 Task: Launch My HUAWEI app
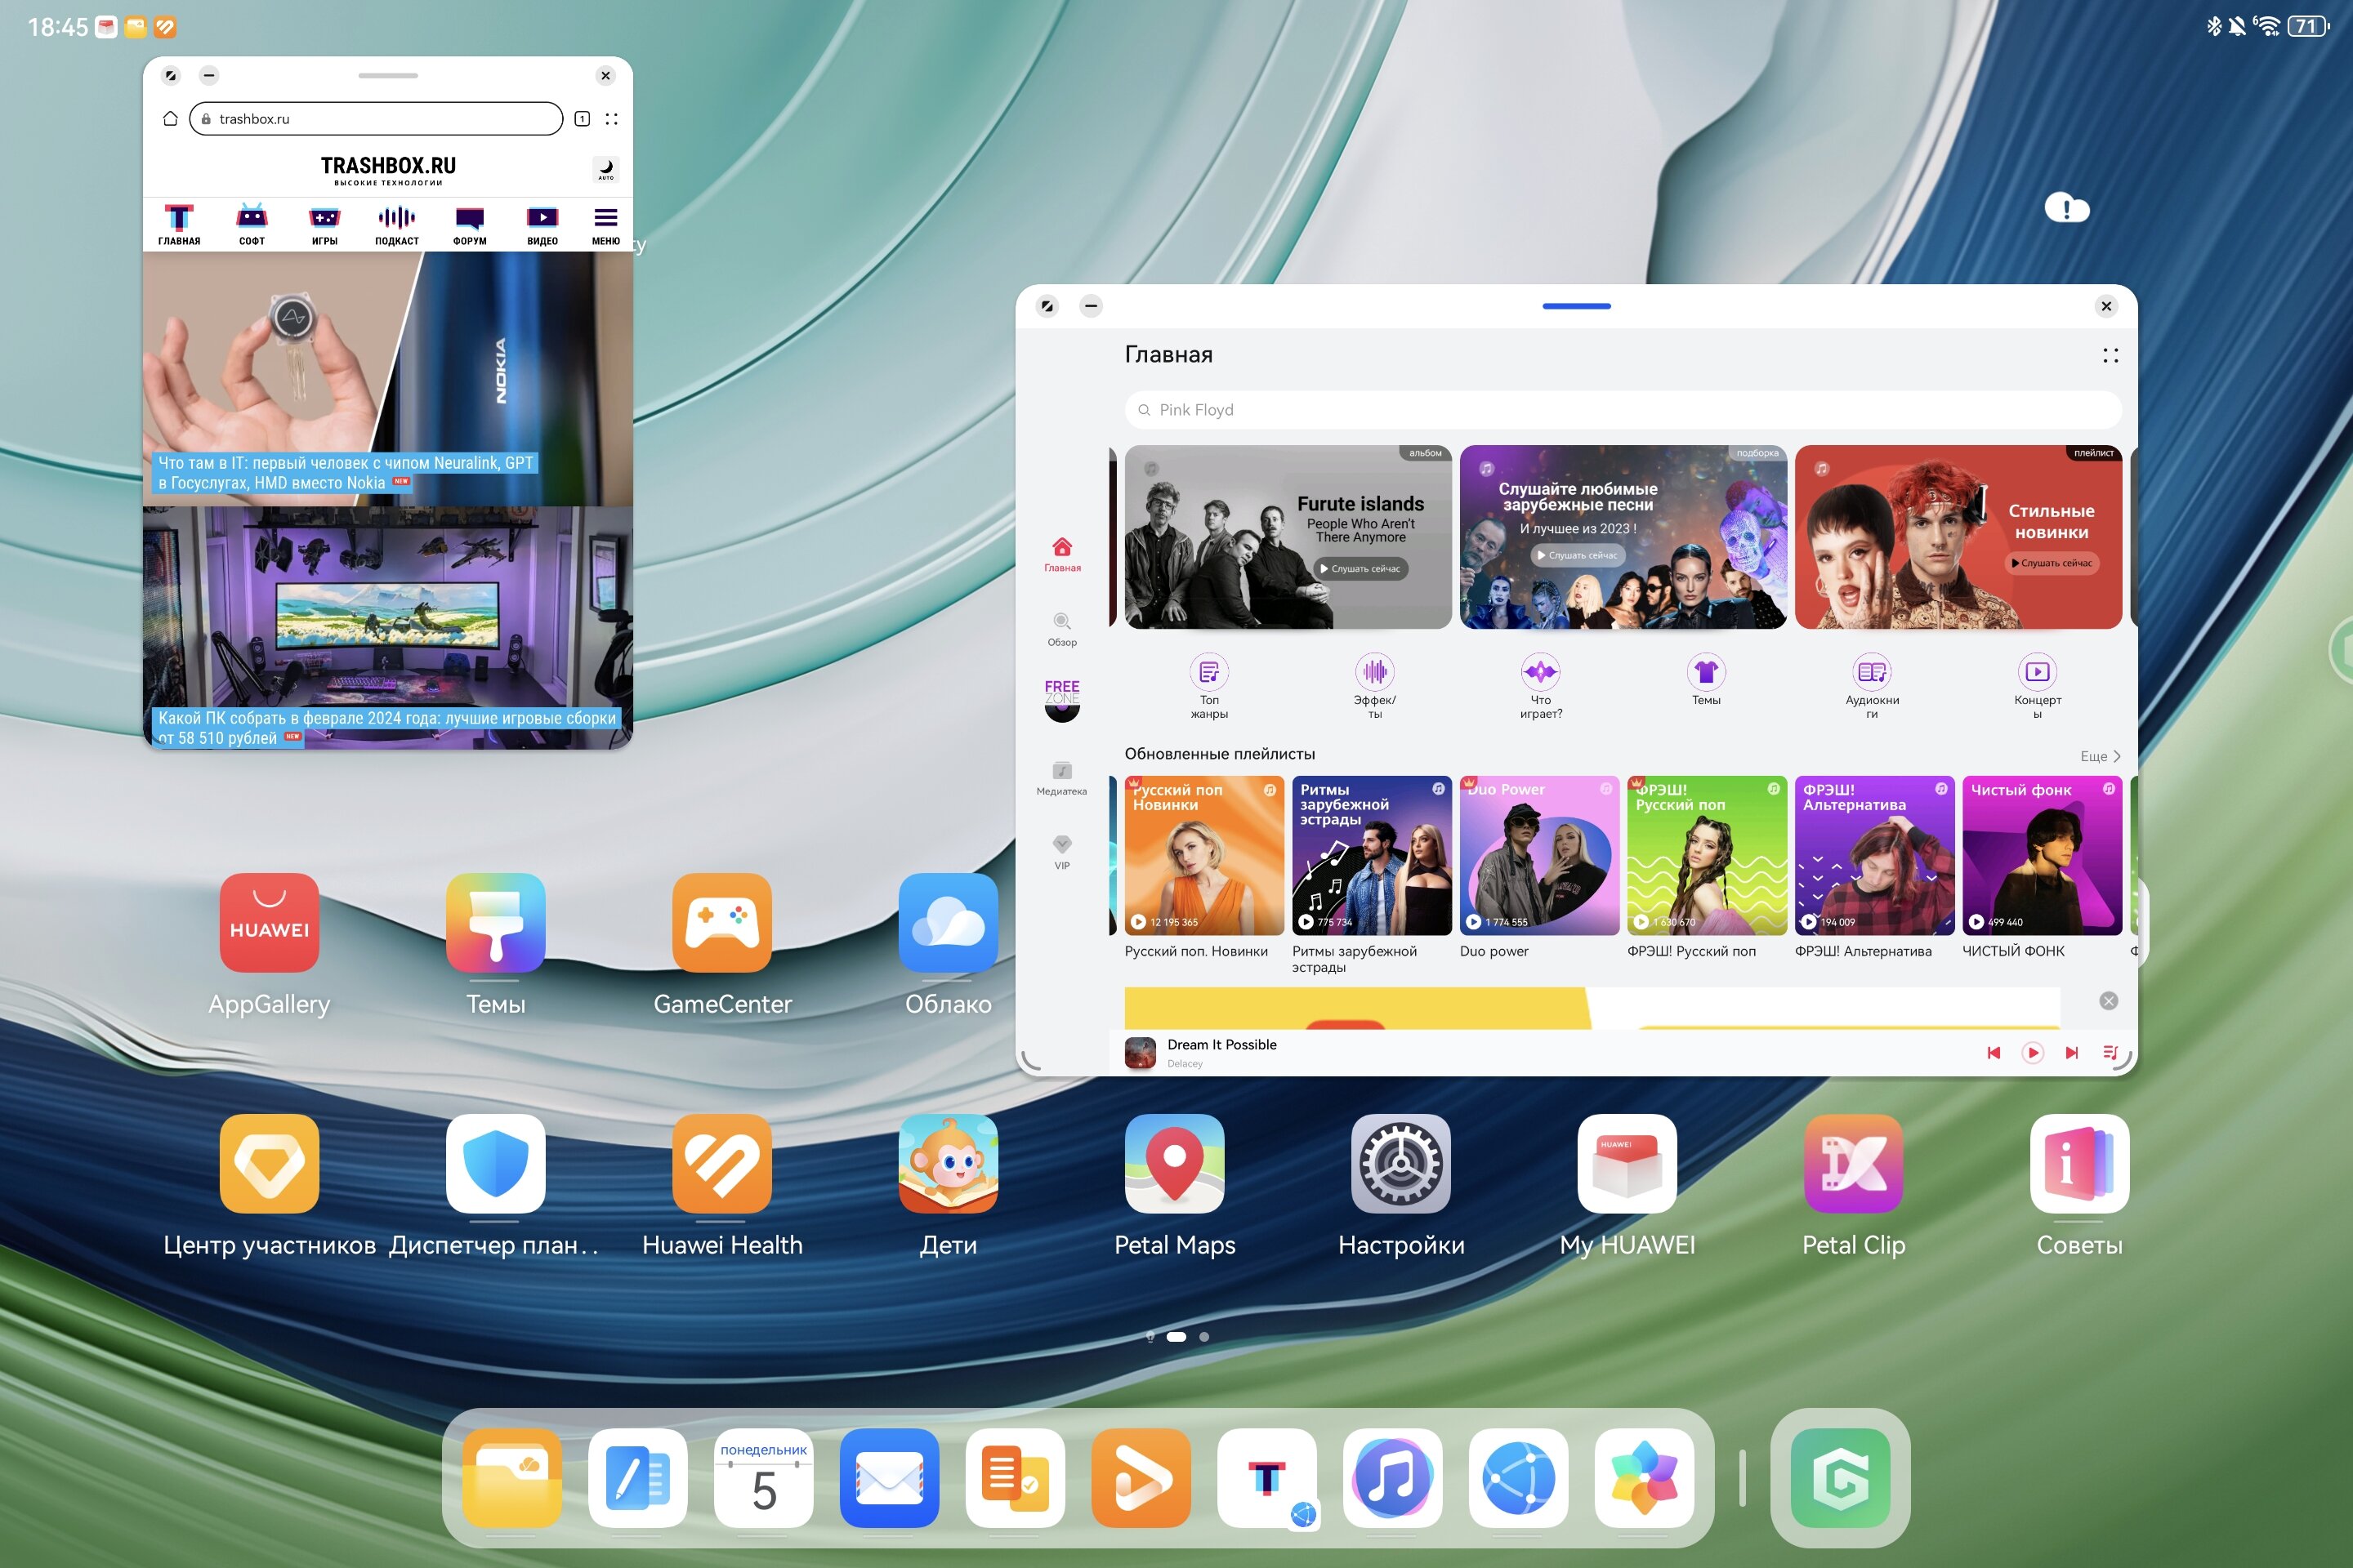(x=1627, y=1163)
